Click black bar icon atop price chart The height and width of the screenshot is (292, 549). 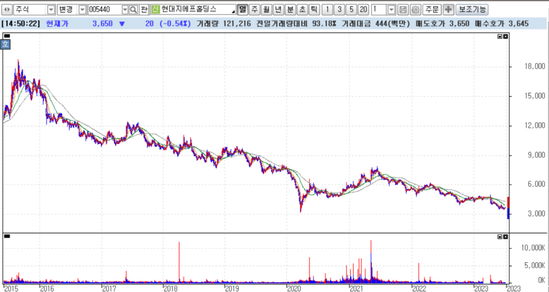coord(7,36)
